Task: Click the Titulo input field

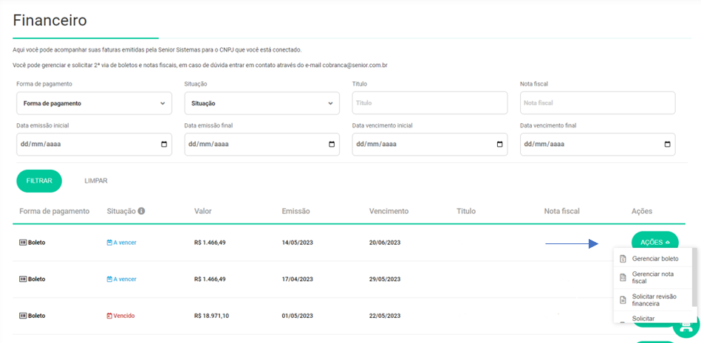Action: pos(430,103)
